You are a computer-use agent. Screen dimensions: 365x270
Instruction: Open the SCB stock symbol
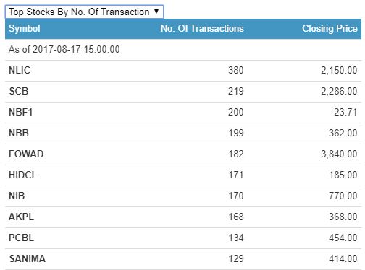19,92
